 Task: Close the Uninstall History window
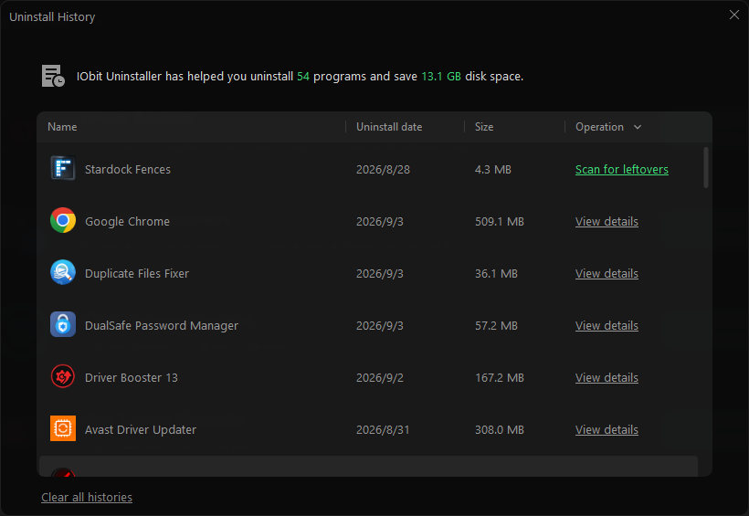734,15
